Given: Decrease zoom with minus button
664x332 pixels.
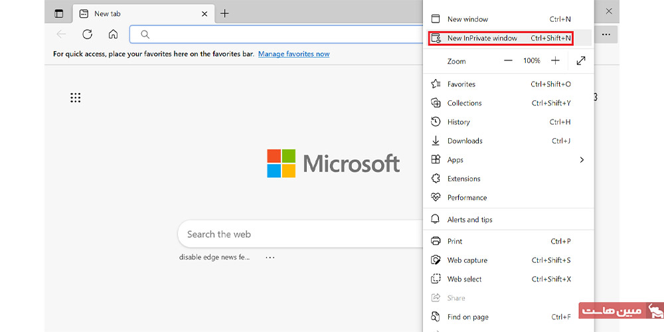Looking at the screenshot, I should [508, 61].
